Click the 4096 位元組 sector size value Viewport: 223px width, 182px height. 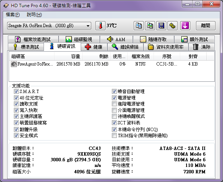pos(87,171)
